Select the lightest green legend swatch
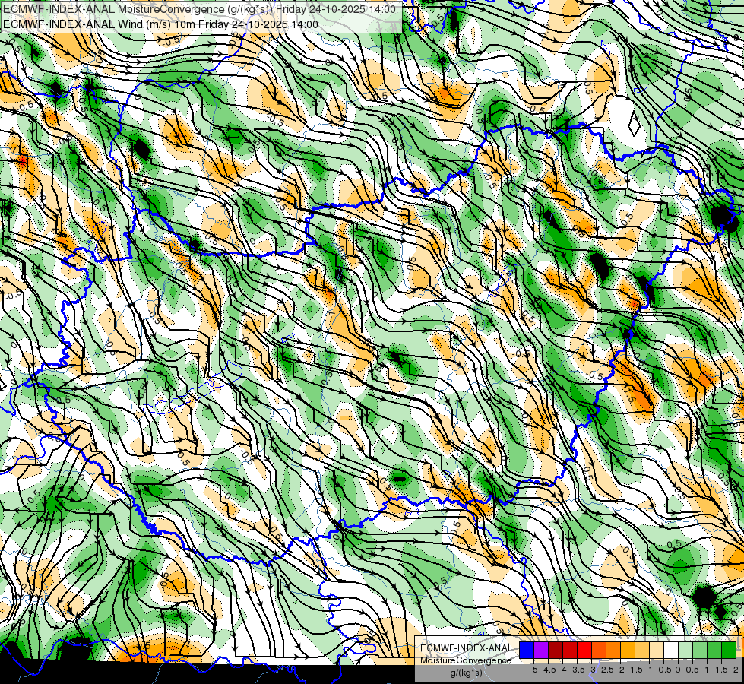This screenshot has height=684, width=744. coord(685,650)
